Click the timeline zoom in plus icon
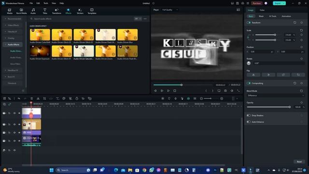The height and width of the screenshot is (174, 309). pyautogui.click(x=222, y=99)
